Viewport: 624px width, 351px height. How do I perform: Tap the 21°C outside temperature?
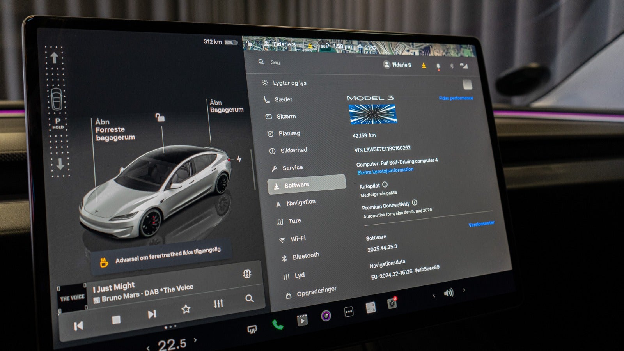[370, 48]
